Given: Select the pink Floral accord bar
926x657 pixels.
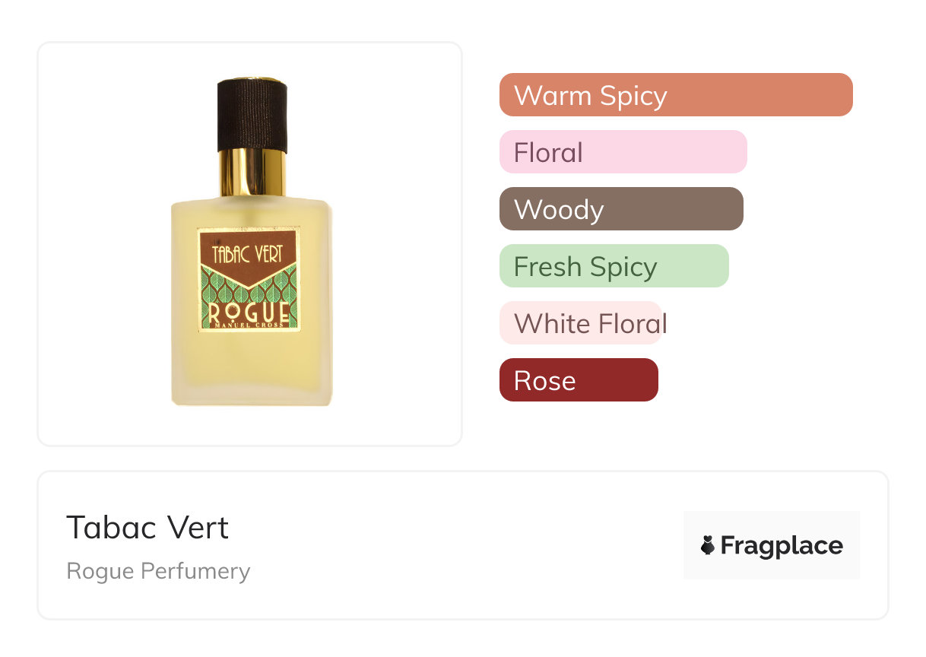Looking at the screenshot, I should point(623,152).
